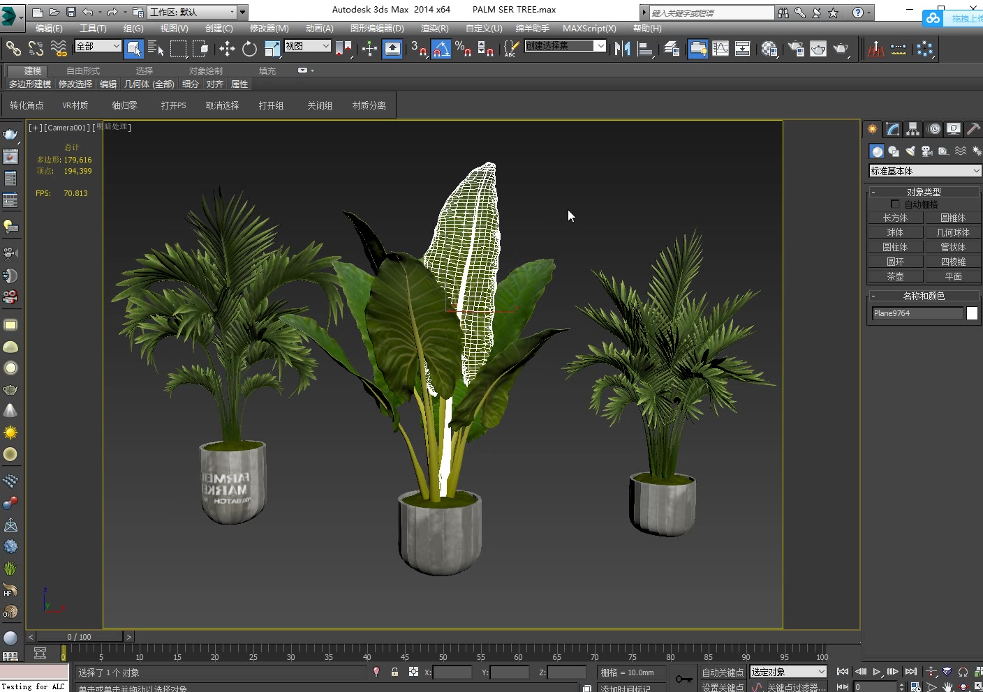Collapse the 对象类型 rollout

tap(924, 192)
